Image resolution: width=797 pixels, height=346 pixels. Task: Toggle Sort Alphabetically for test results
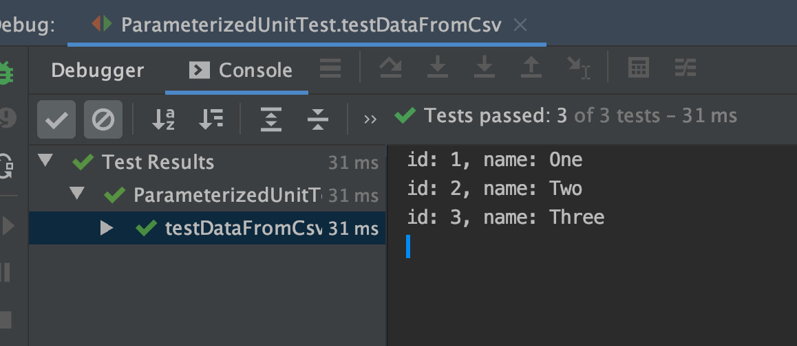pos(164,119)
